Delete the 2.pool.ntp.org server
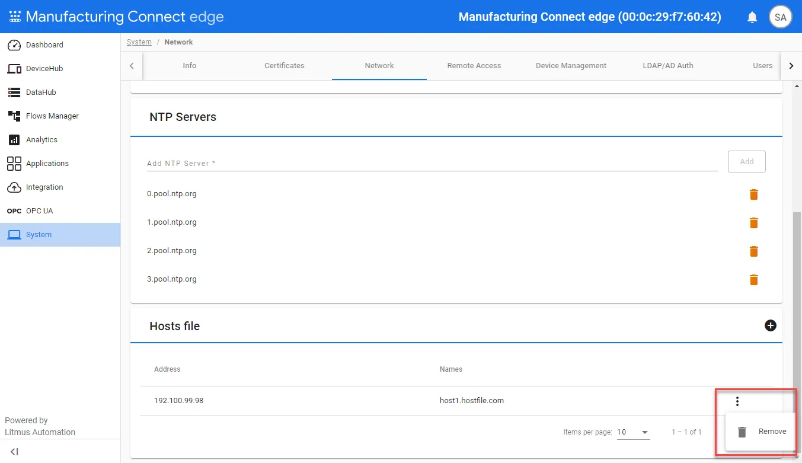This screenshot has width=802, height=463. click(x=754, y=251)
